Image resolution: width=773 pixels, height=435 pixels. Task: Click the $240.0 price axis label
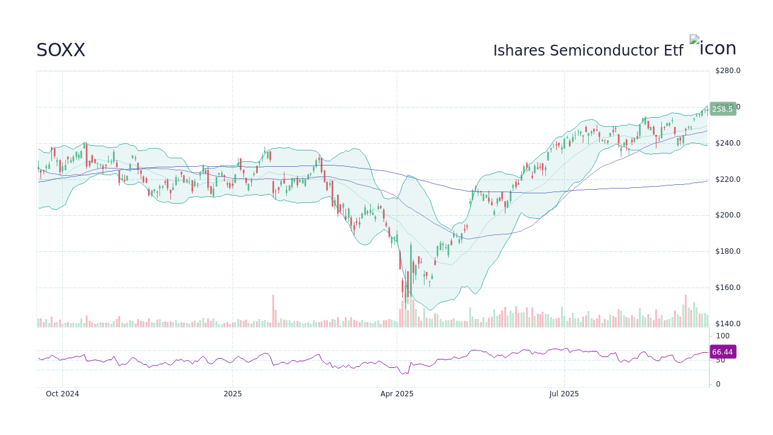pyautogui.click(x=728, y=143)
